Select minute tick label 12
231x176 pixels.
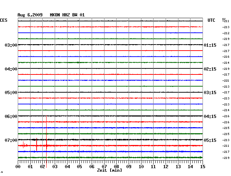click(x=166, y=167)
